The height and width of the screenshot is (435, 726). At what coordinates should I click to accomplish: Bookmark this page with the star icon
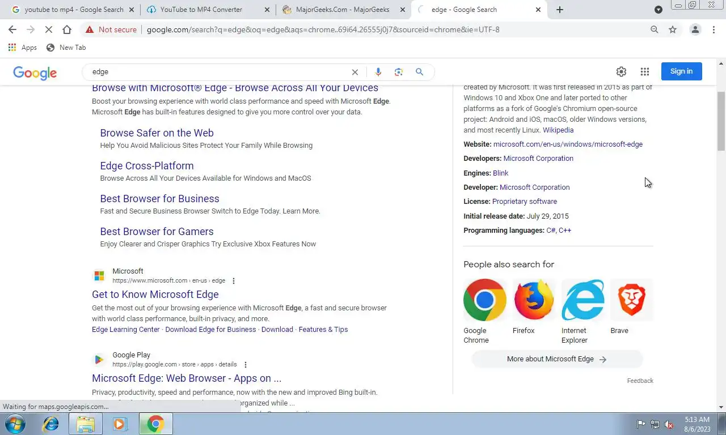coord(673,29)
